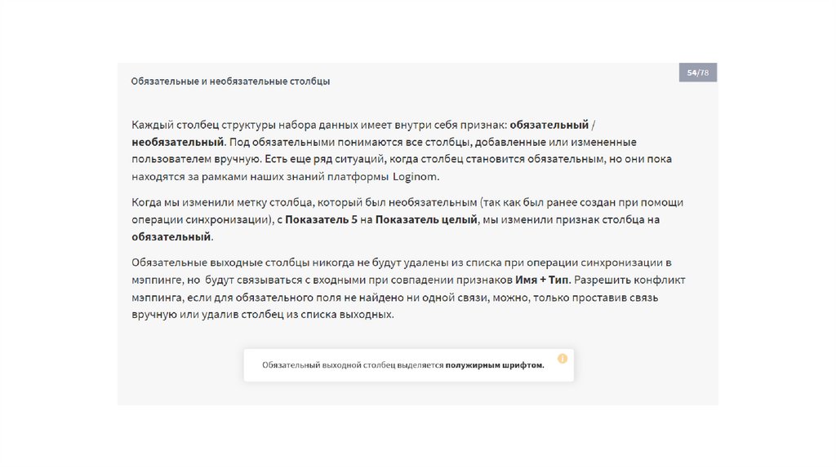The image size is (836, 468).
Task: Click the paragraph starting 'Обязательные выходные столбцы'
Action: [x=408, y=289]
